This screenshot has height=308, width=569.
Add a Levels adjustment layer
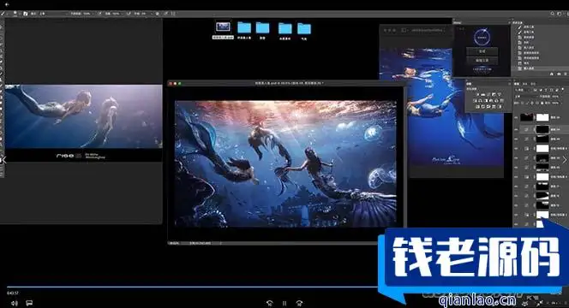coord(482,94)
